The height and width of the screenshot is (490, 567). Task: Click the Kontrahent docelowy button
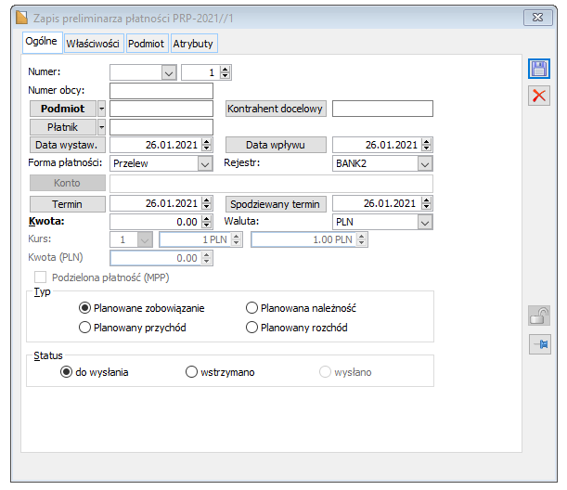click(276, 109)
